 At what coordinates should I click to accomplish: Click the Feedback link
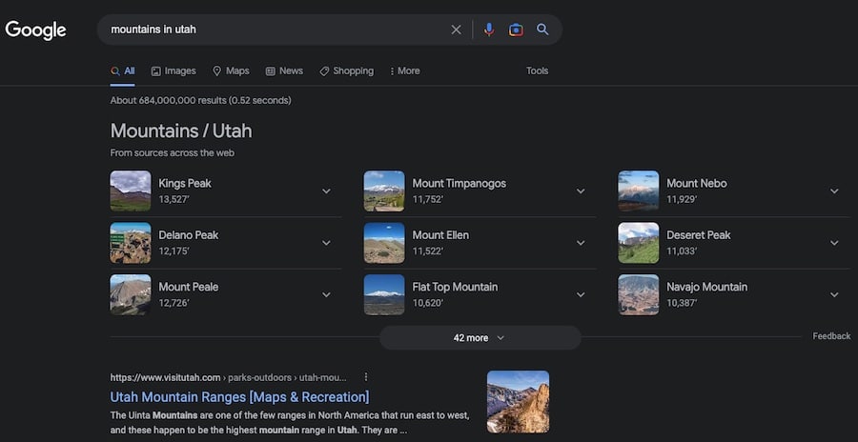pos(831,336)
